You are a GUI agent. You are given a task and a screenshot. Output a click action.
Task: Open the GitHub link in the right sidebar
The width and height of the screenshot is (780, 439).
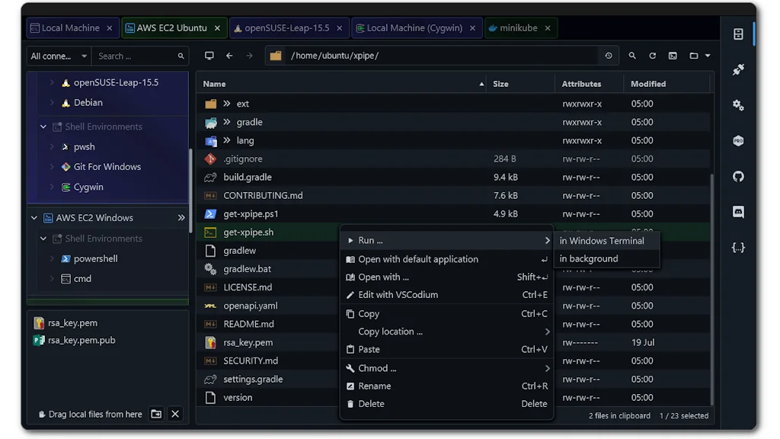(x=737, y=176)
